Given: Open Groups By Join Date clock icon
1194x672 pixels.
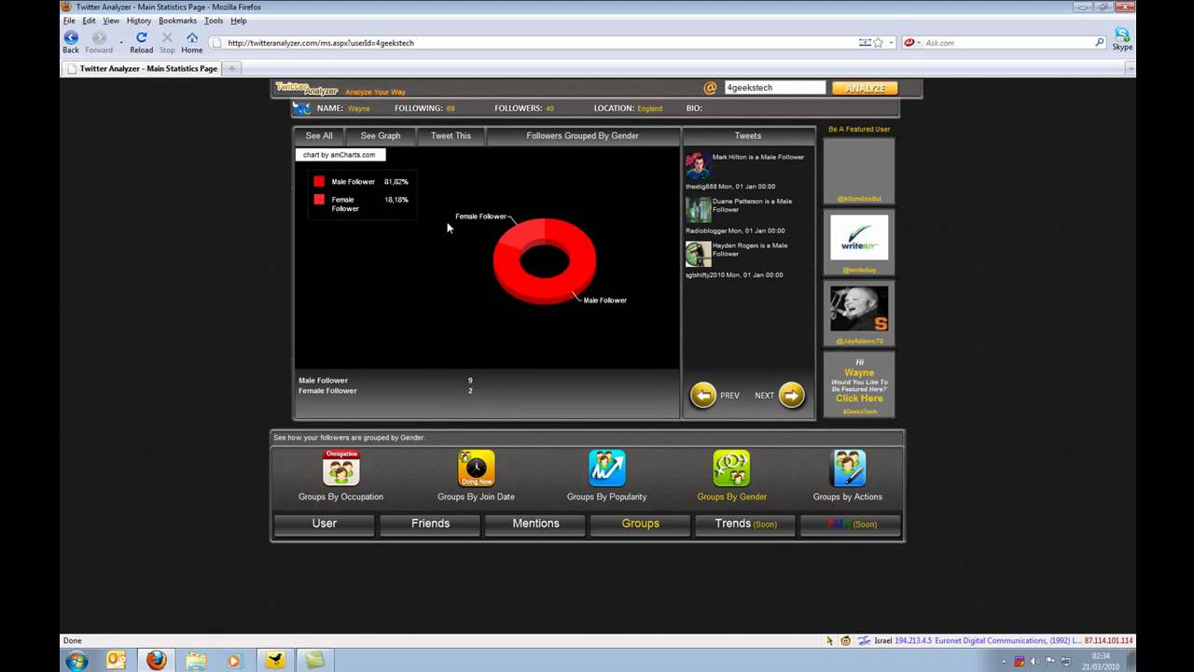Looking at the screenshot, I should (x=476, y=469).
